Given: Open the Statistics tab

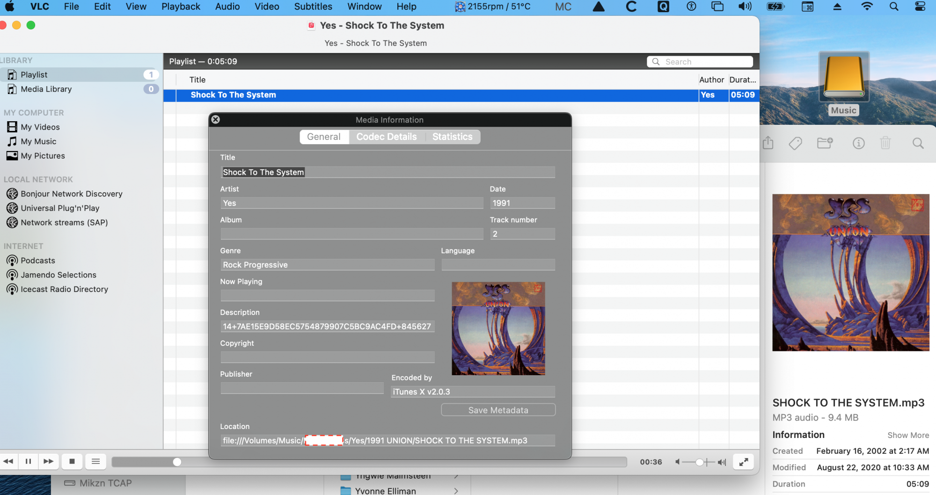Looking at the screenshot, I should [453, 137].
